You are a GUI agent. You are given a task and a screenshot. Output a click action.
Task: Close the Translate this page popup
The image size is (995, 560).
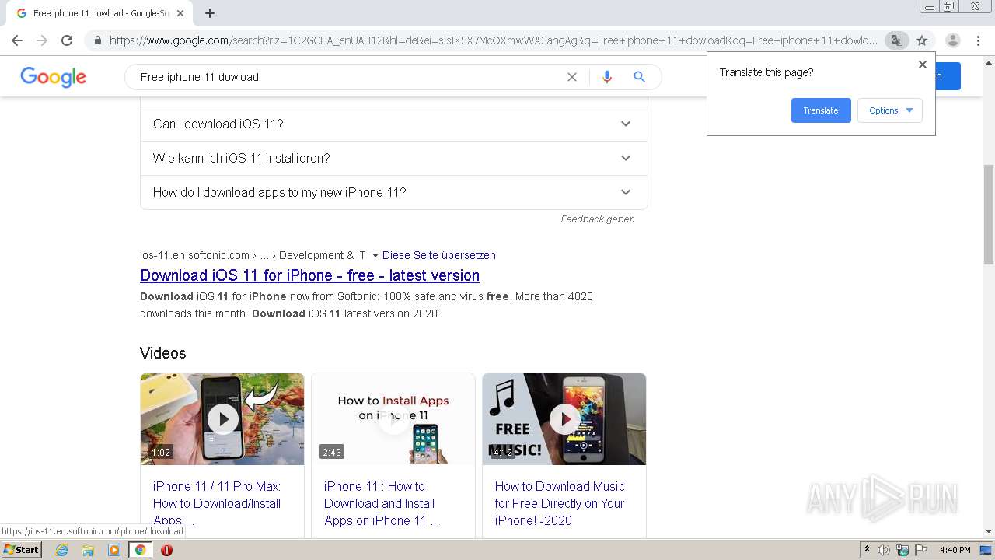click(923, 65)
